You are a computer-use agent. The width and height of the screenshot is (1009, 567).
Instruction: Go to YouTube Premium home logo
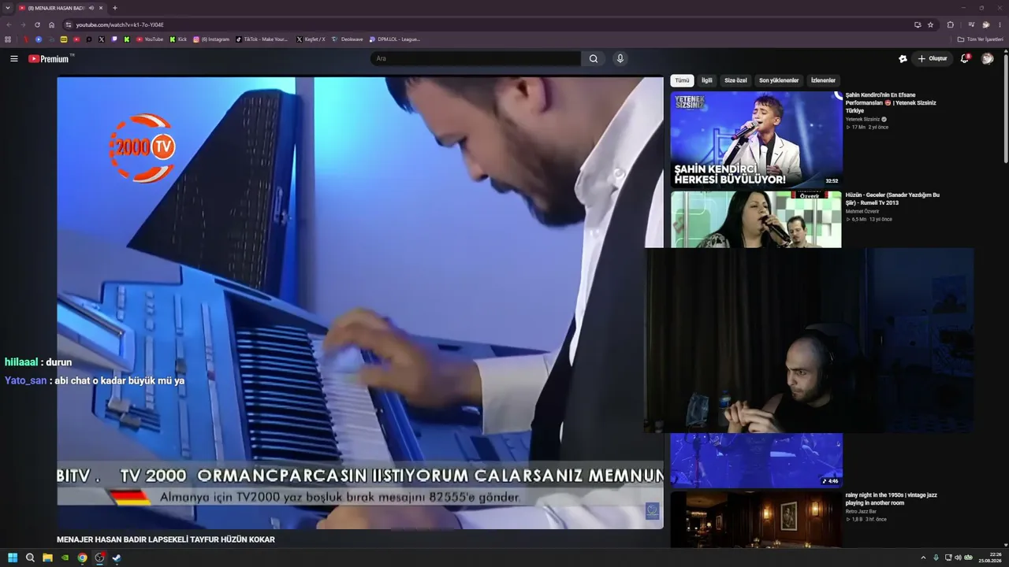pyautogui.click(x=49, y=58)
